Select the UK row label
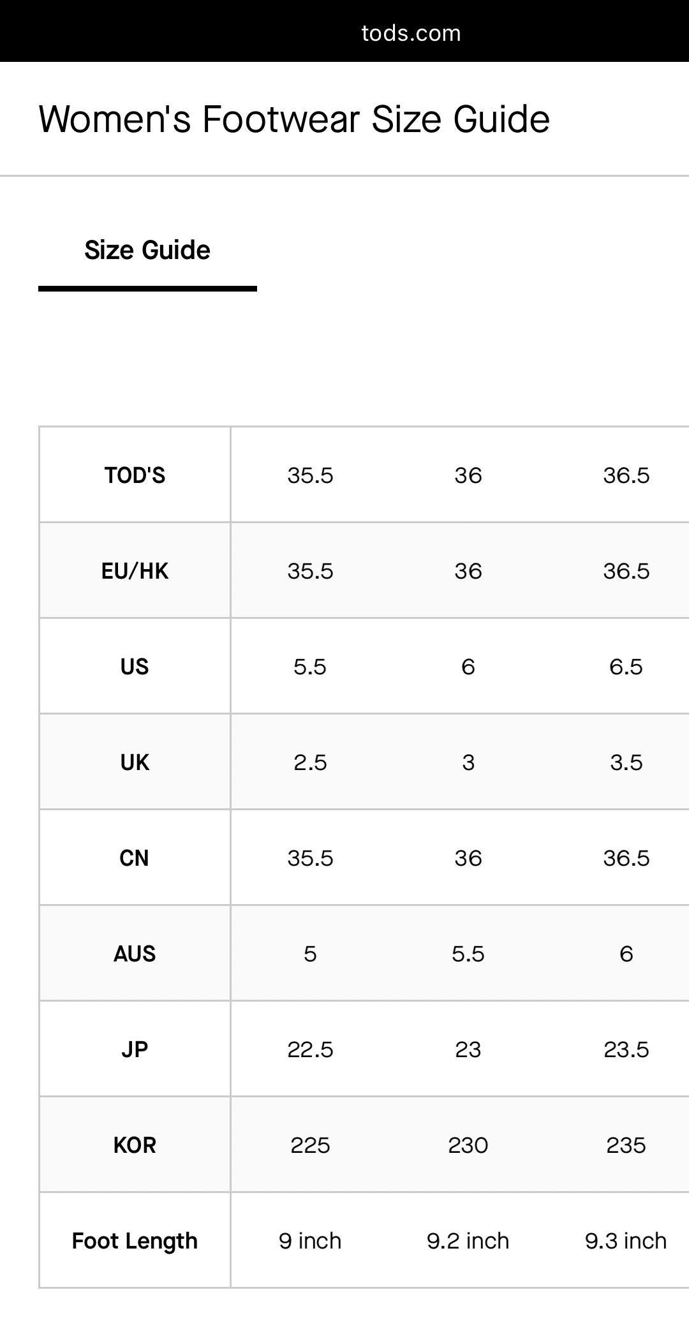This screenshot has height=1320, width=689. point(135,762)
